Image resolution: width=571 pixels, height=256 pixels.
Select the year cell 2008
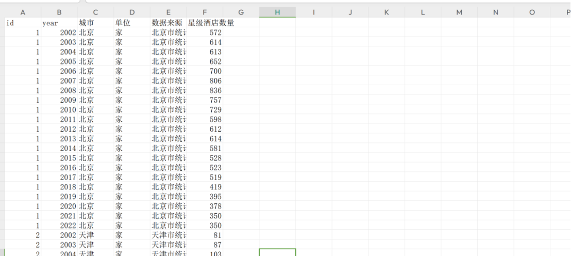pos(59,90)
